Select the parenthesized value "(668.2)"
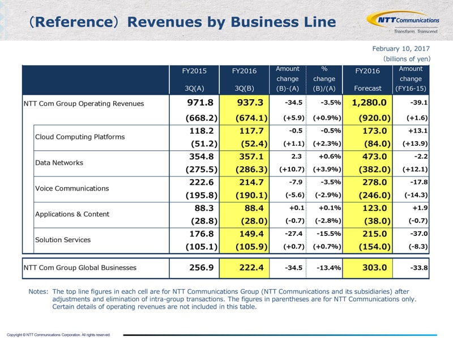Screen dimensions: 453x338 [202, 118]
